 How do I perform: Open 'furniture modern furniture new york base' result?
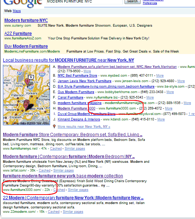coord(63,176)
